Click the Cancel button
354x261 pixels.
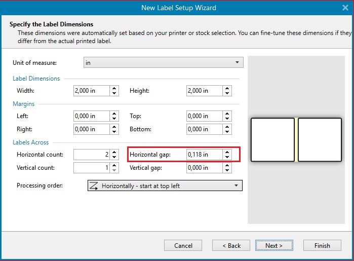tap(183, 246)
